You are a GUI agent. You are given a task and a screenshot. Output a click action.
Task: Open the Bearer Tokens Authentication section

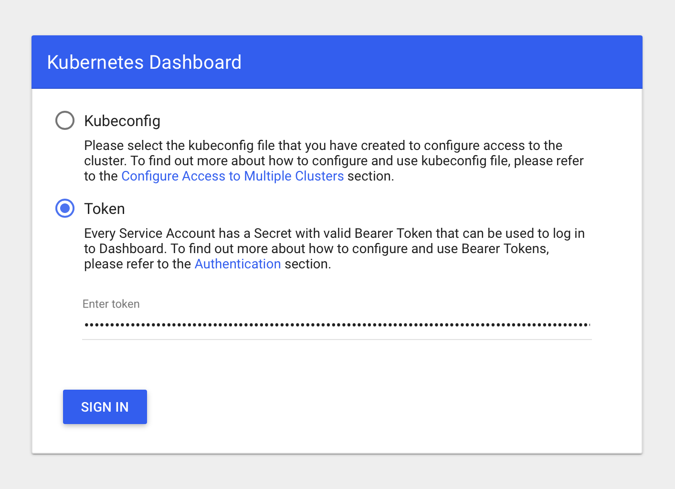click(x=237, y=264)
